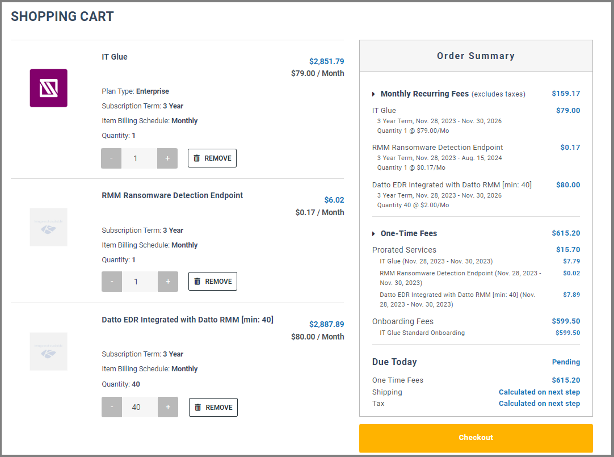Decrease Datto EDR quantity with minus button
Screen dimensions: 614x457
[112, 407]
